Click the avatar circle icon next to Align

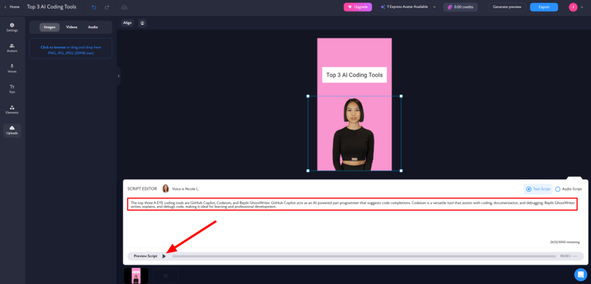[x=142, y=23]
